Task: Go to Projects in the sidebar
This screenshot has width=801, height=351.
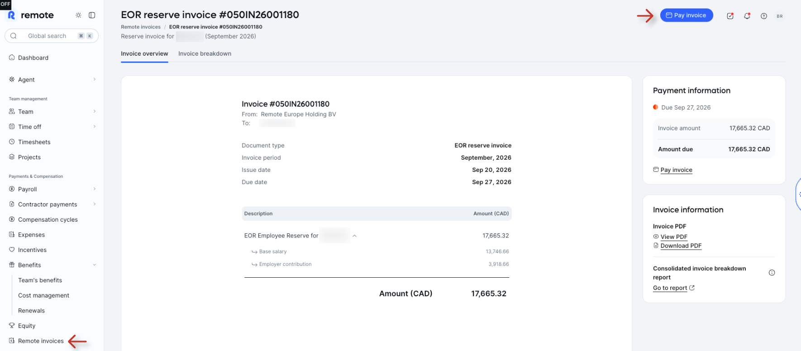Action: pyautogui.click(x=29, y=157)
